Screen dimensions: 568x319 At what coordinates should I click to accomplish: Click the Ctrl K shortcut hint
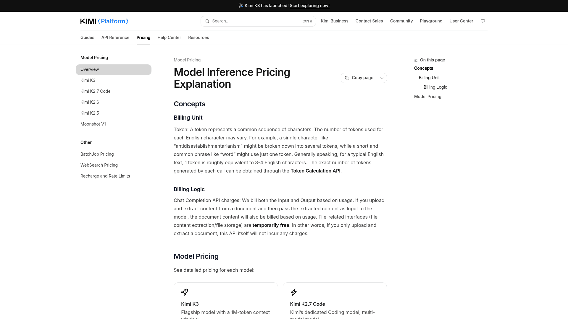point(307,21)
